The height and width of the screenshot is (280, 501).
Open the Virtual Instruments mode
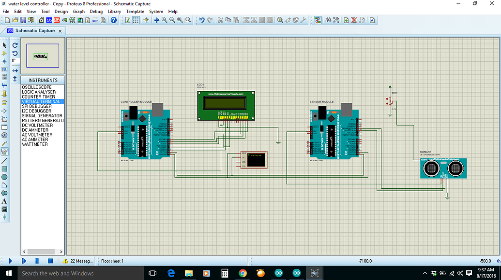4,151
